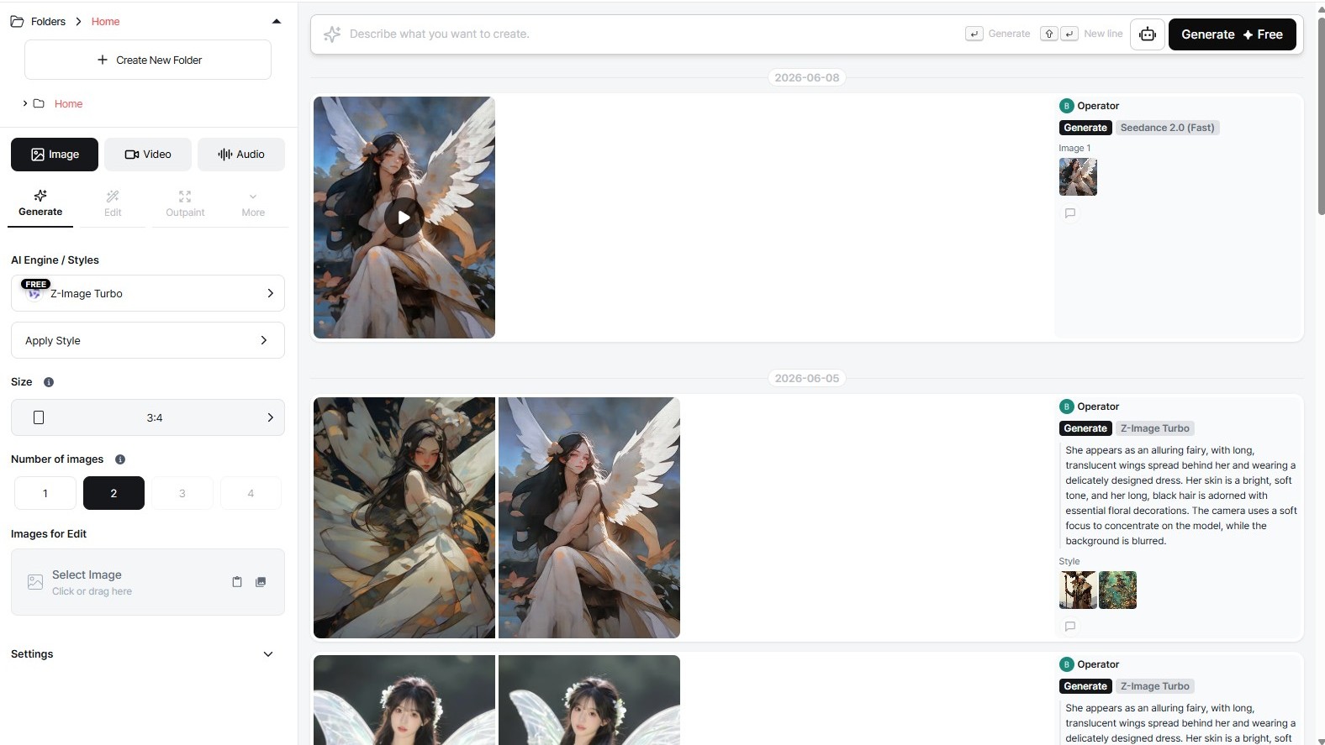This screenshot has height=745, width=1325.
Task: Switch to the Video mode tab
Action: tap(148, 155)
